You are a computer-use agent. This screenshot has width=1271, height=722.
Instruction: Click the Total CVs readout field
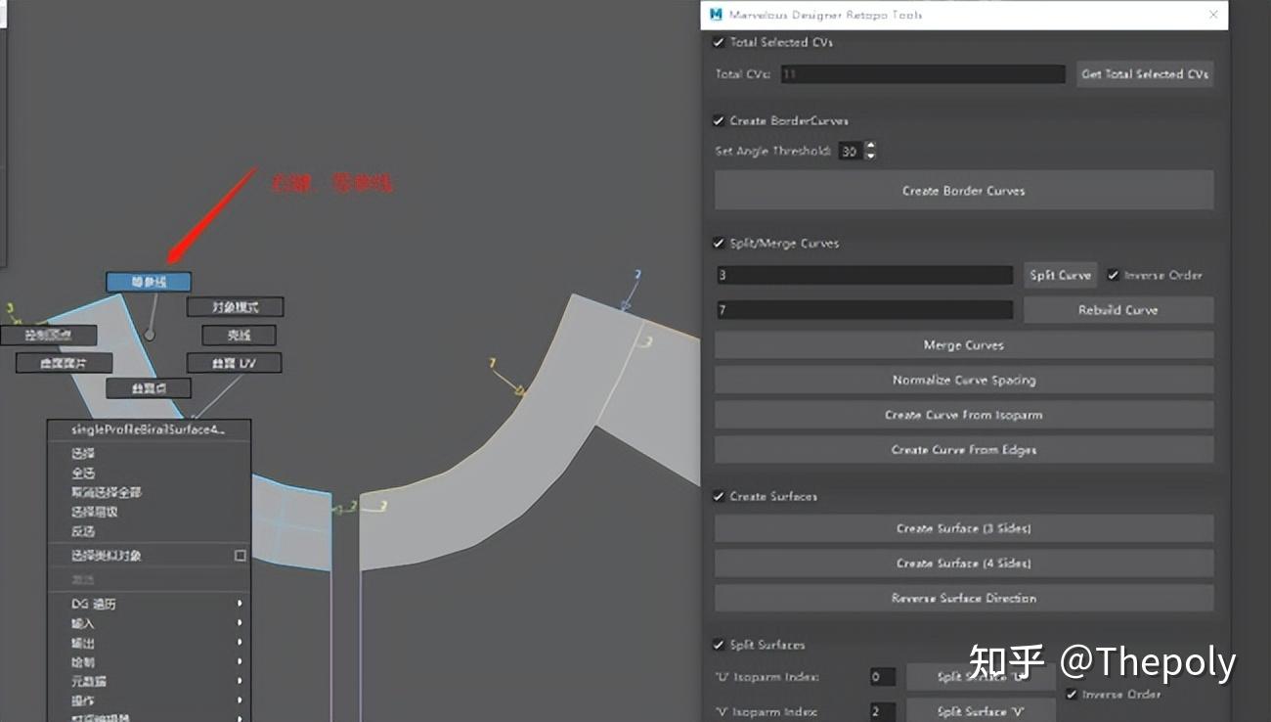tap(922, 74)
